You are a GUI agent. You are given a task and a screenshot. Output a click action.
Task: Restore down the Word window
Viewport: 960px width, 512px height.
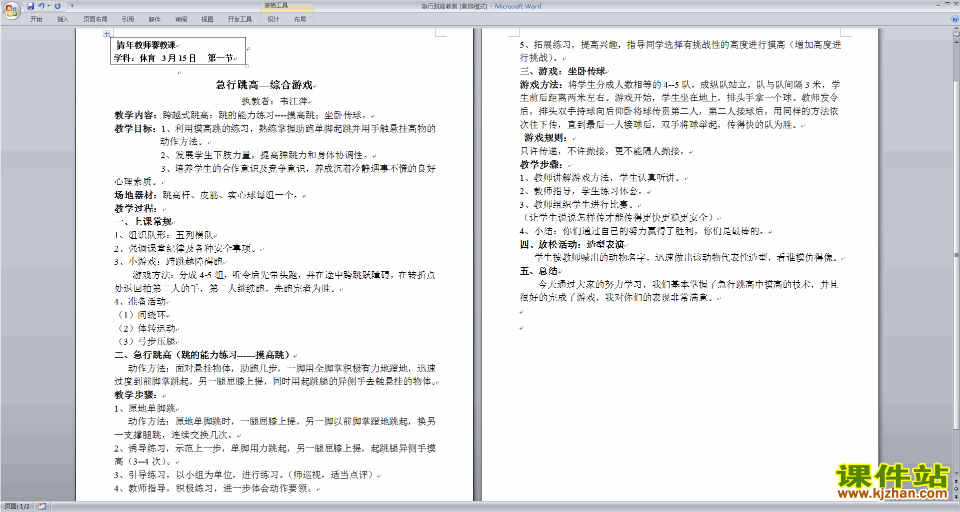click(x=947, y=4)
